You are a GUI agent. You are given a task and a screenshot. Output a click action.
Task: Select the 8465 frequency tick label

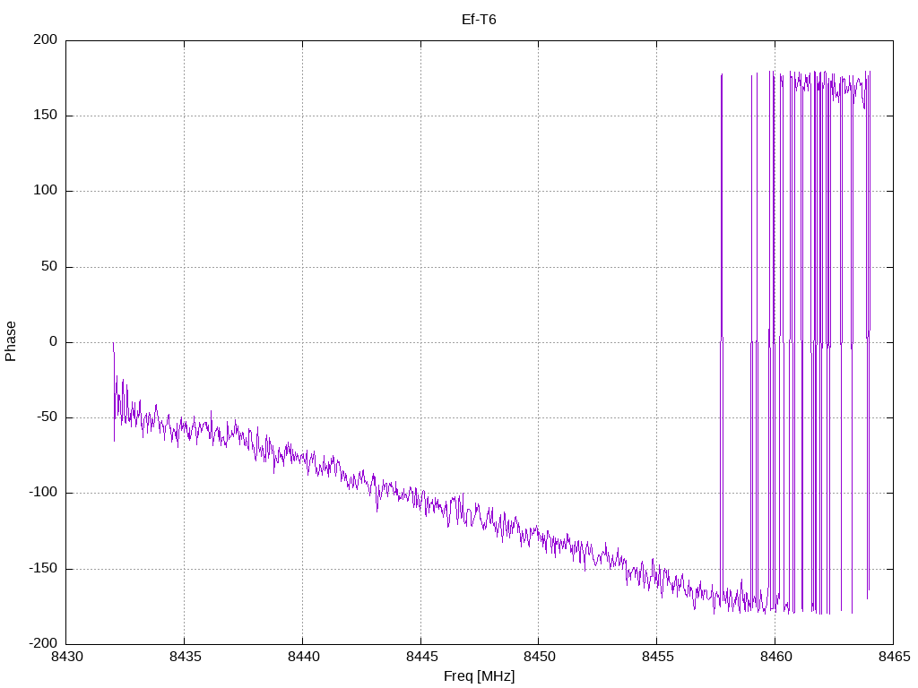892,657
